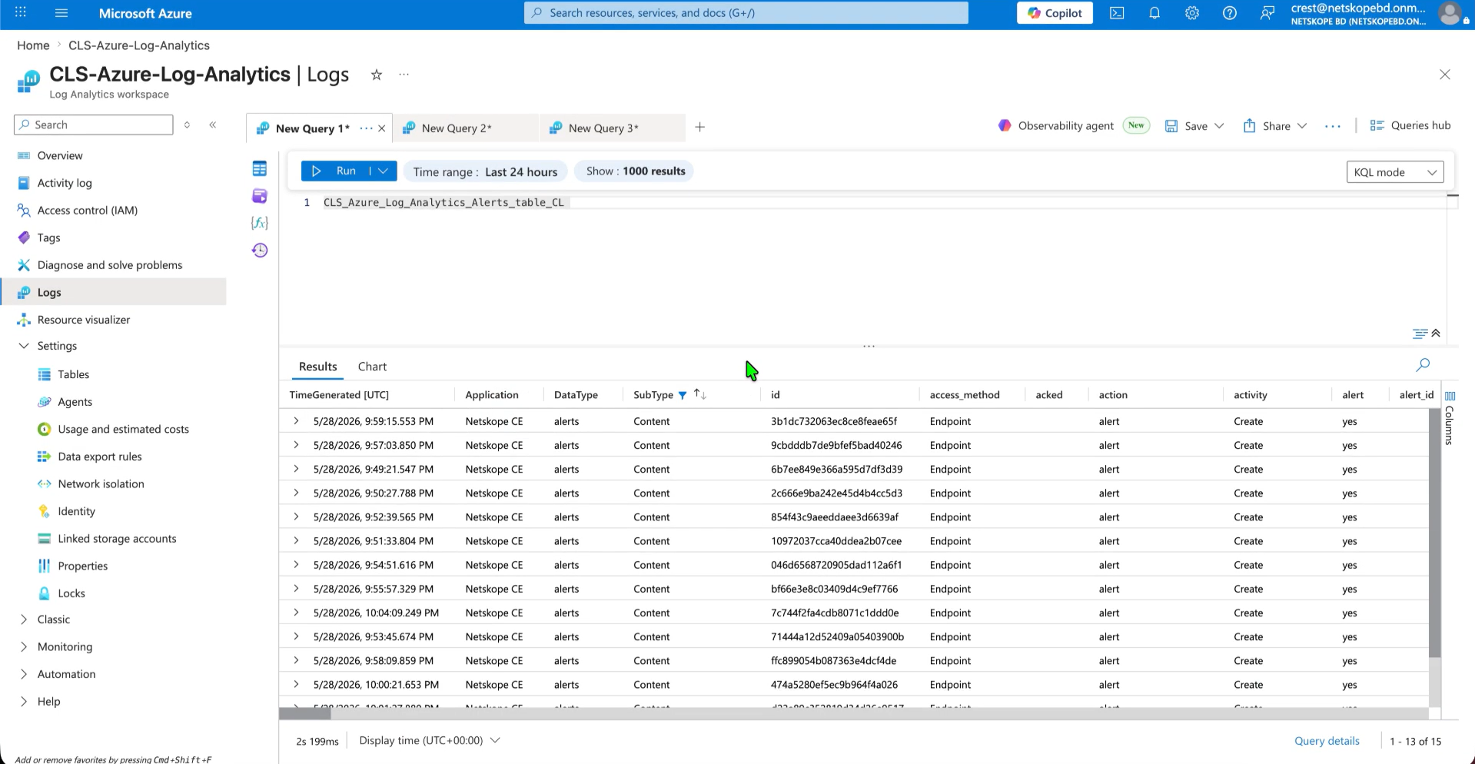Close the New Query 1 tab

pyautogui.click(x=382, y=128)
